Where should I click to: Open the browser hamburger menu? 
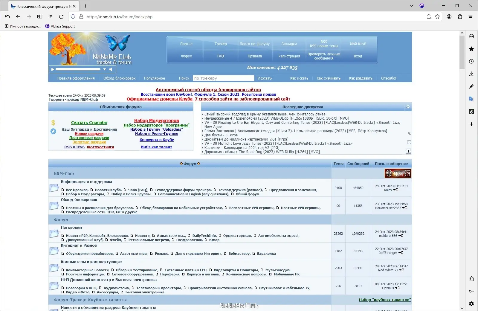pyautogui.click(x=471, y=17)
